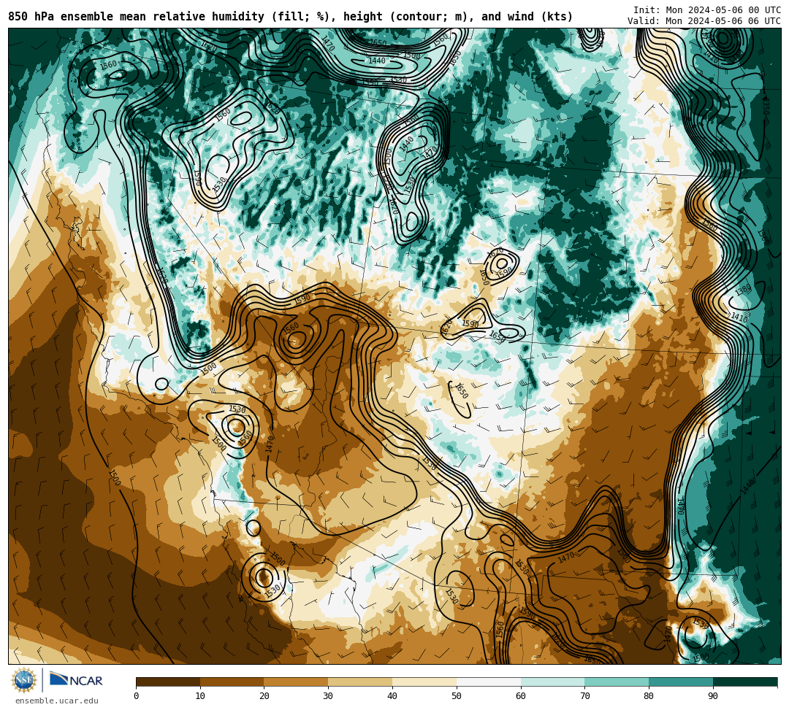Pick the 60–70 pale teal colorbar segment
The height and width of the screenshot is (710, 789).
552,682
